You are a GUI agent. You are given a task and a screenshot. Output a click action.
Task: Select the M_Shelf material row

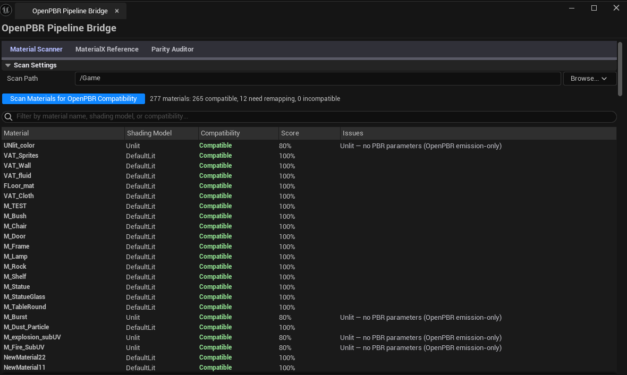tap(309, 277)
